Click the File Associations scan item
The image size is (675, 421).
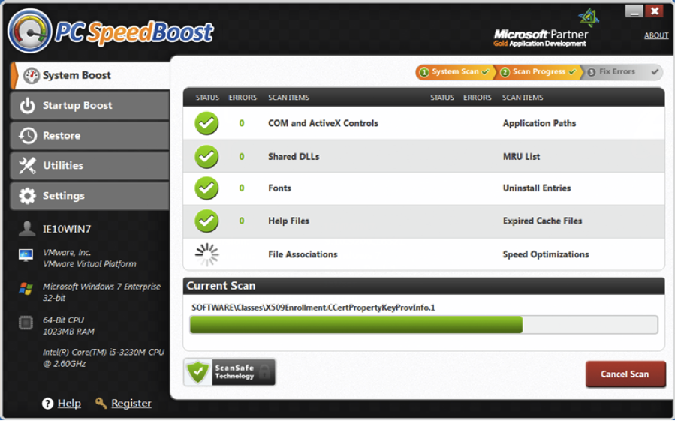click(x=303, y=254)
